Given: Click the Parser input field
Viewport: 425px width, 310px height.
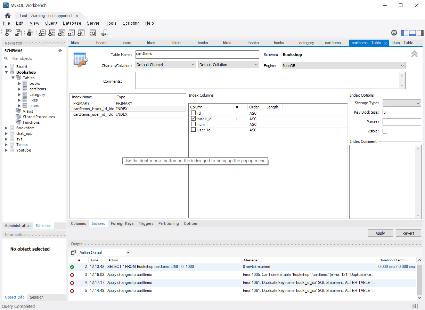Looking at the screenshot, I should click(x=402, y=122).
